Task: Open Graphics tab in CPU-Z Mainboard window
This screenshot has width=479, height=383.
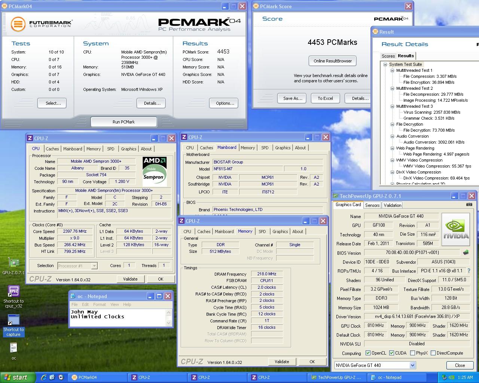Action: [283, 148]
